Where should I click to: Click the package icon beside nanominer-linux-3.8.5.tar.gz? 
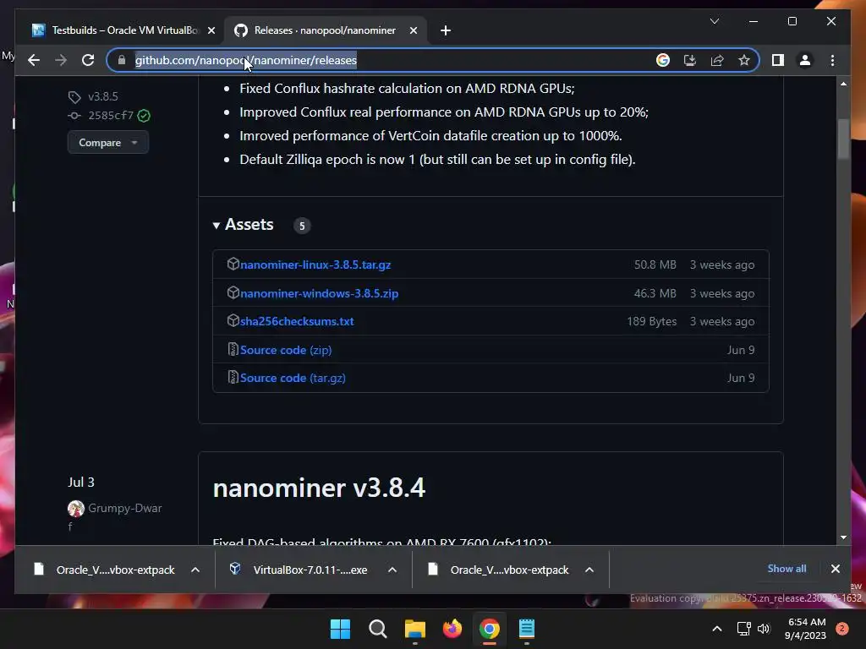pos(233,264)
